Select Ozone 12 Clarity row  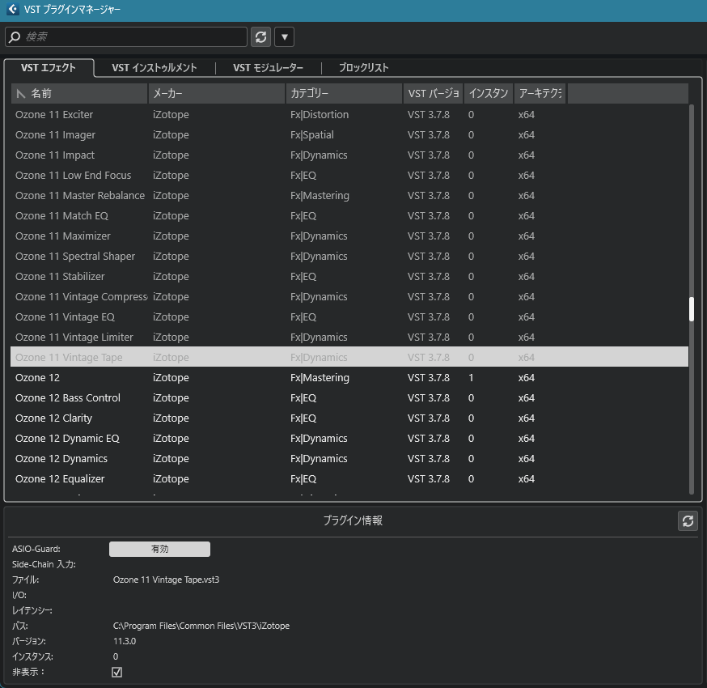(x=349, y=418)
